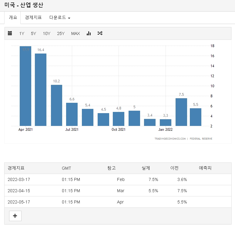This screenshot has width=235, height=229.
Task: Click the Mar reference cell
Action: pyautogui.click(x=121, y=191)
